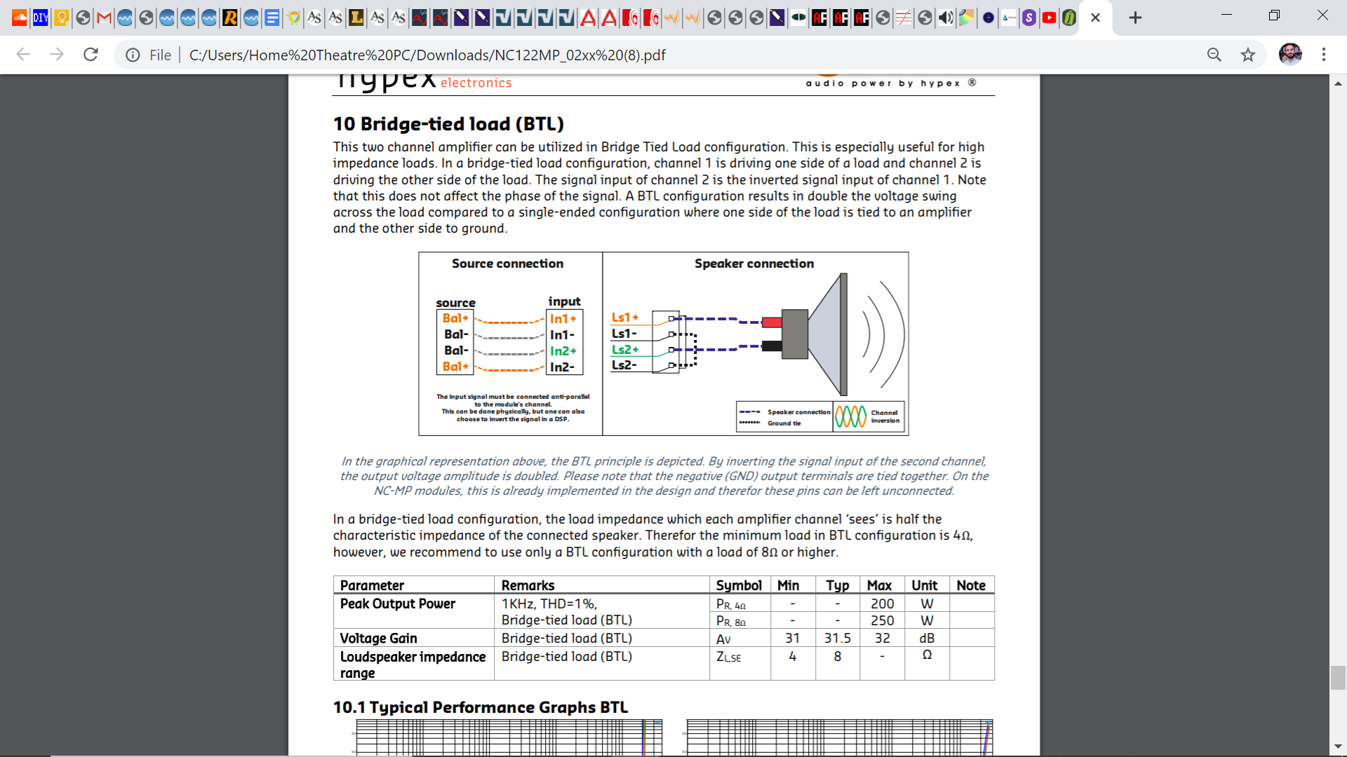Viewport: 1347px width, 757px height.
Task: Click the left BTL performance graph
Action: pos(507,737)
